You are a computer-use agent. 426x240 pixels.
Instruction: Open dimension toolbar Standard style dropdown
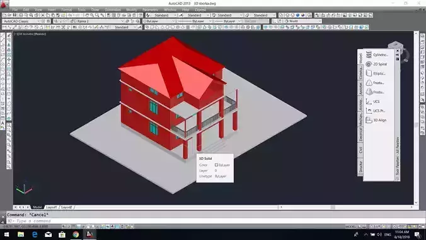tap(124, 27)
